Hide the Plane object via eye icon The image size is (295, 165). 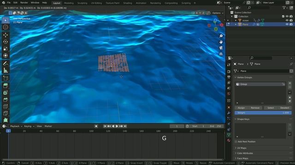(287, 24)
